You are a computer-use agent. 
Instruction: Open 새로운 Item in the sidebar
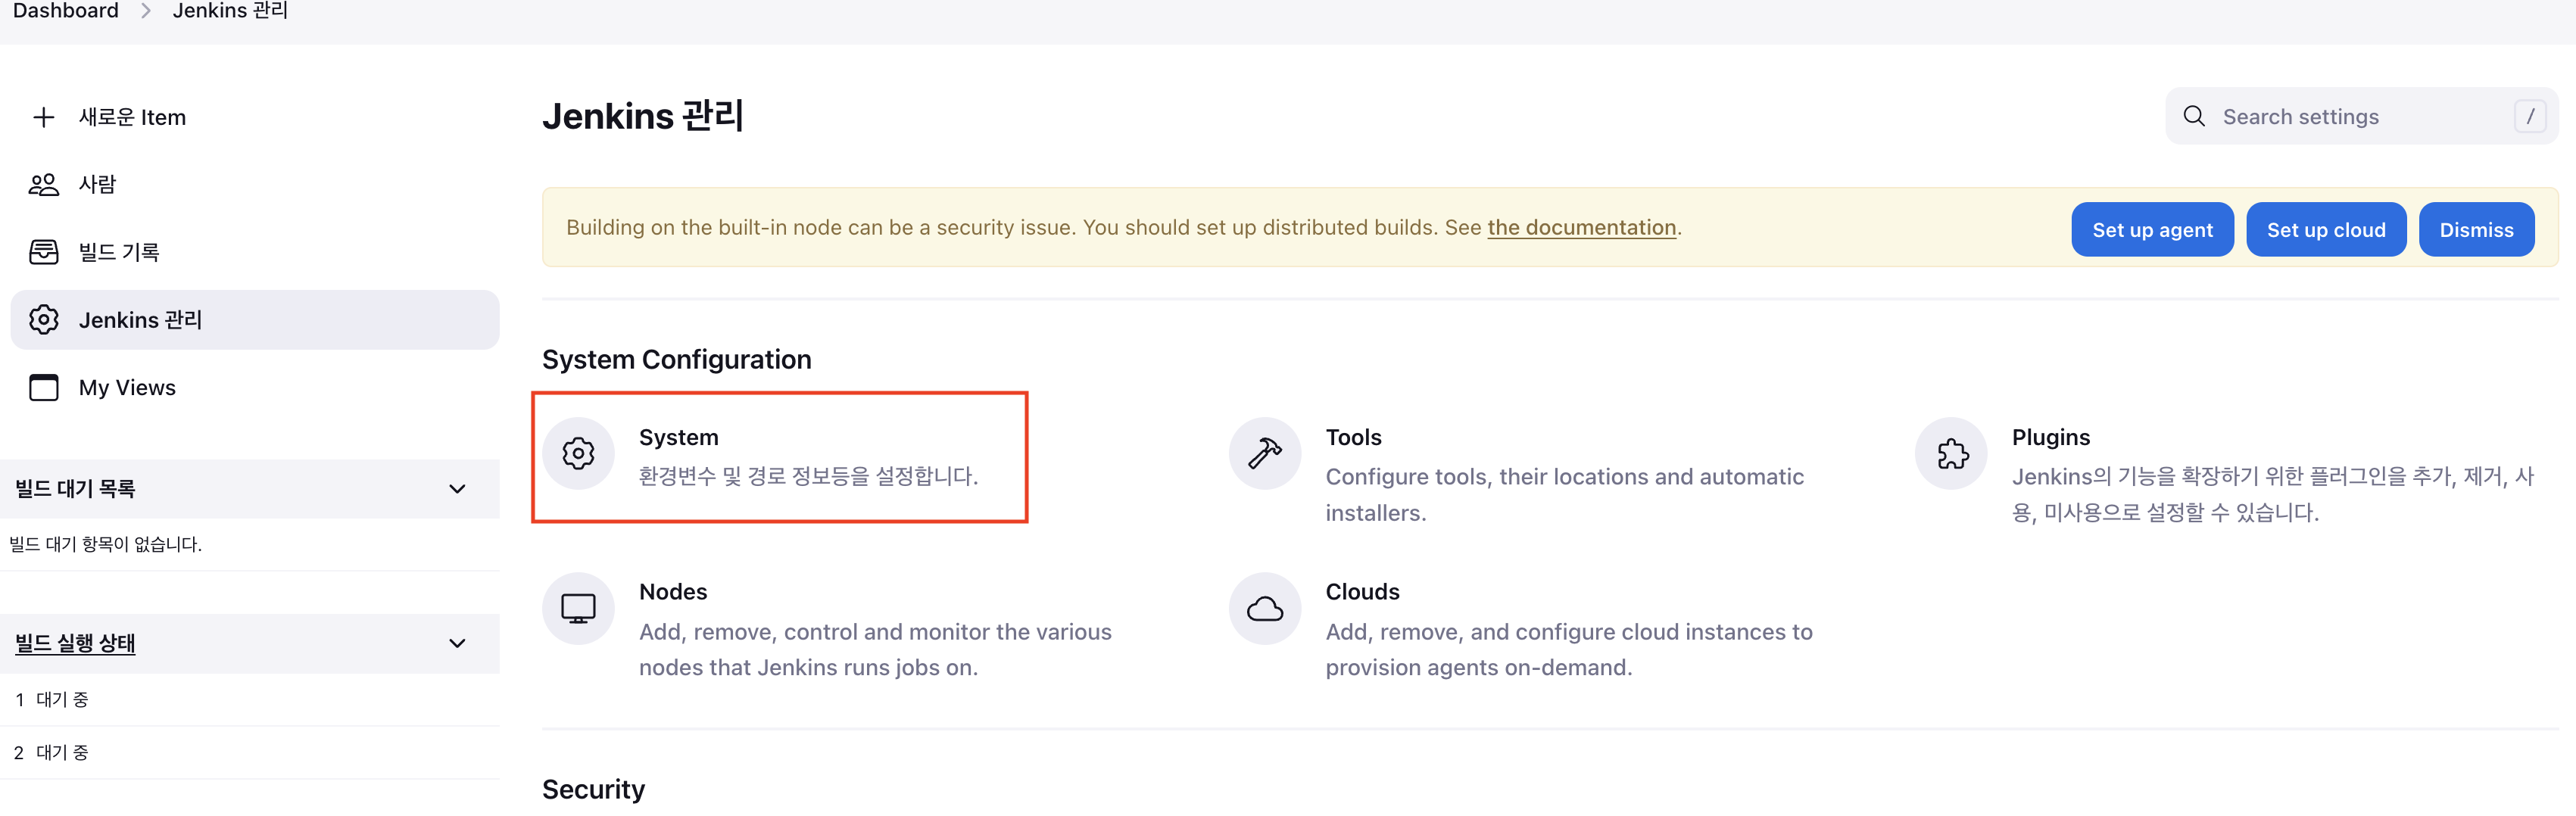pyautogui.click(x=254, y=117)
